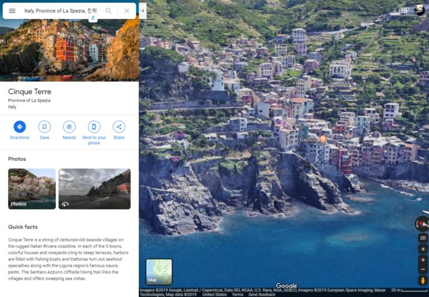Open the Google apps grid

coord(404,10)
